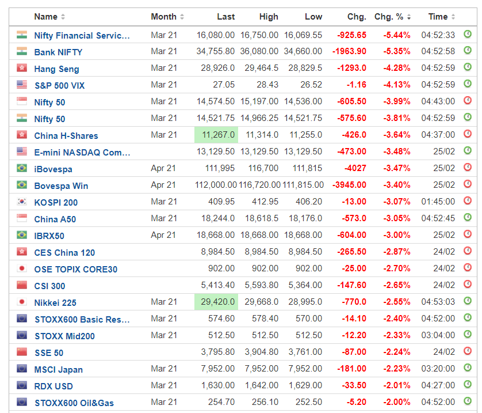Image resolution: width=482 pixels, height=413 pixels.
Task: Click the Singapore flag beside China A50
Action: click(22, 218)
